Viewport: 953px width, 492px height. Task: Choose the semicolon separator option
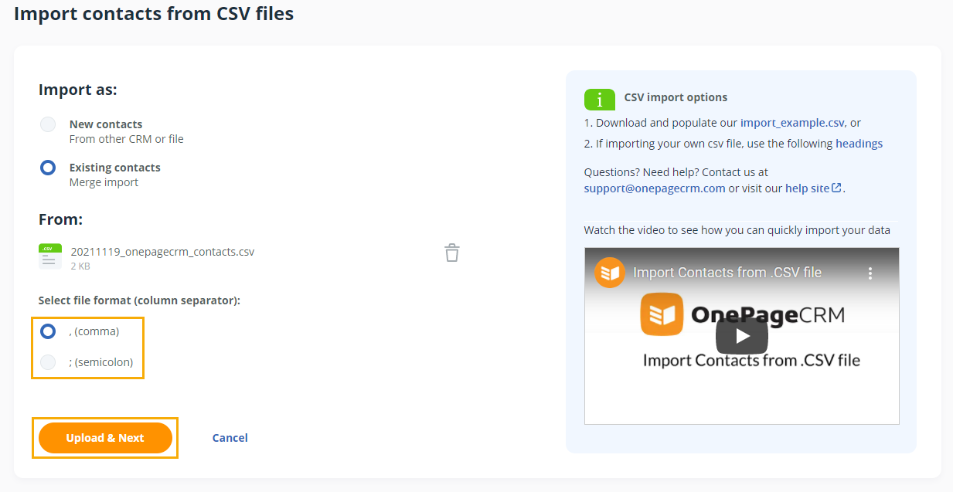(x=48, y=362)
